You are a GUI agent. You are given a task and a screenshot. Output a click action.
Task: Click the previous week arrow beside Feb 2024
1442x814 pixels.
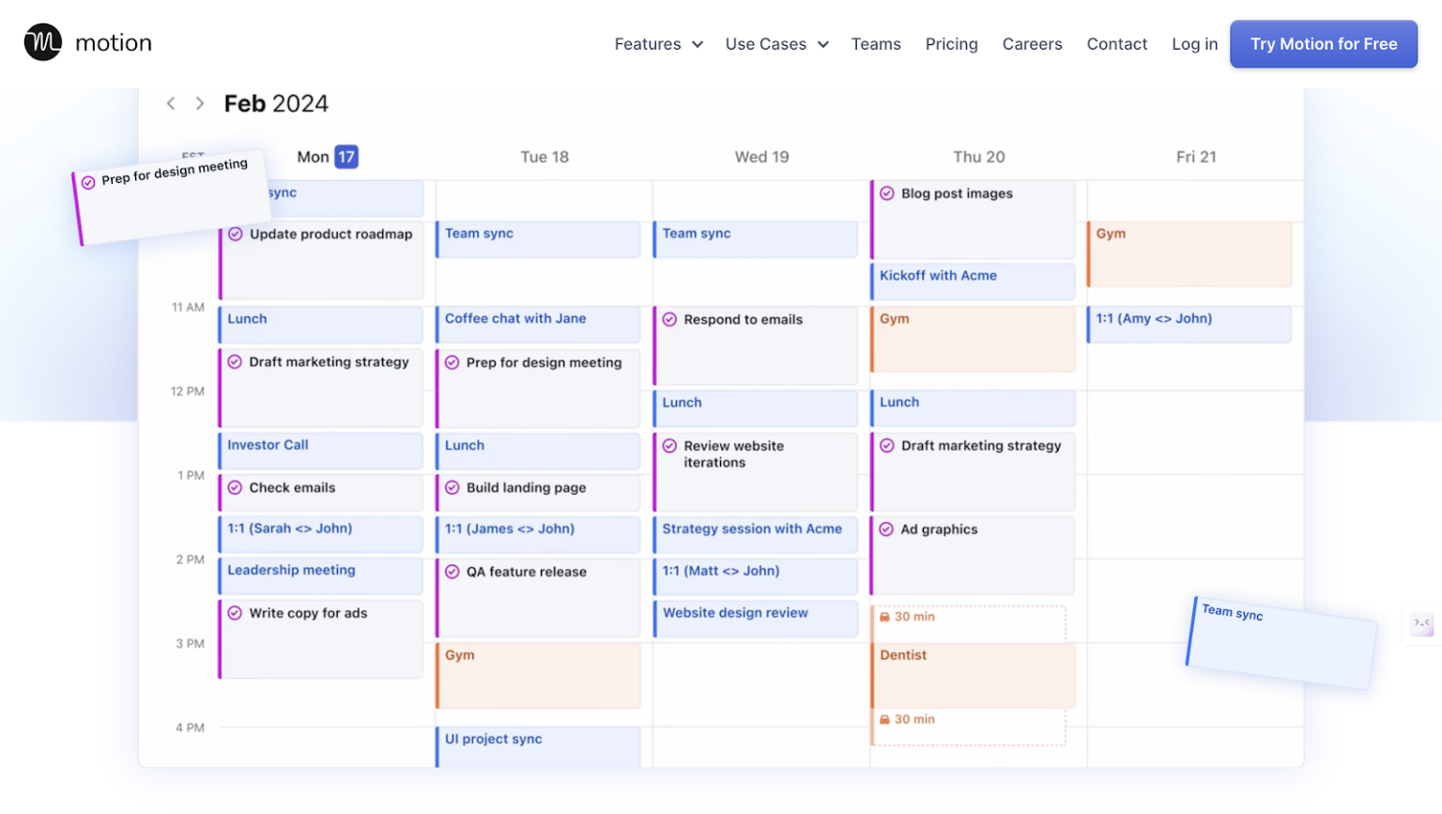(172, 103)
